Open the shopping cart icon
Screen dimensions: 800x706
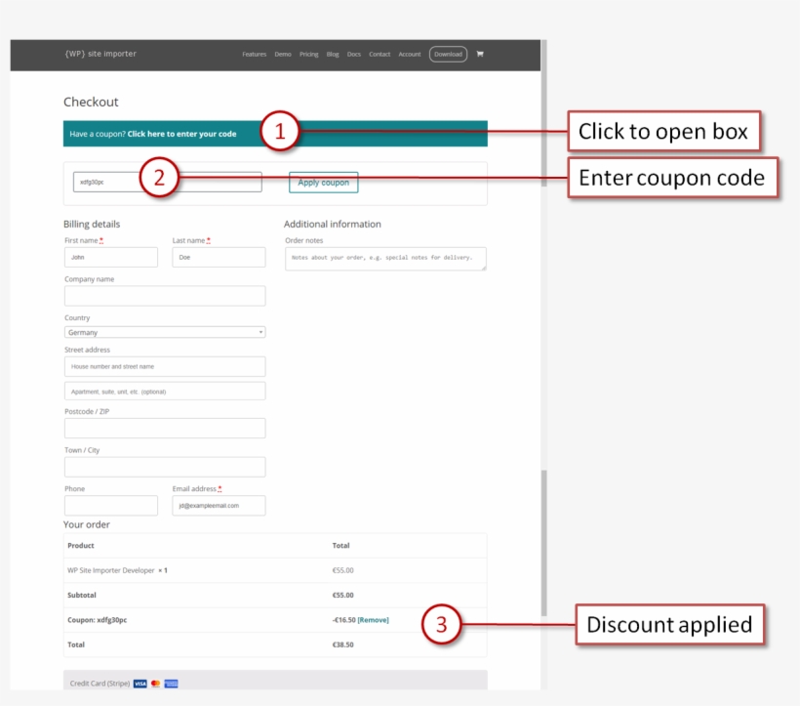pyautogui.click(x=480, y=54)
